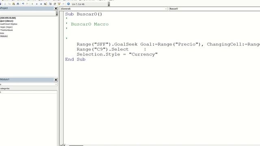The height and width of the screenshot is (146, 260).
Task: Click the 'End Sub' code line
Action: [x=75, y=60]
